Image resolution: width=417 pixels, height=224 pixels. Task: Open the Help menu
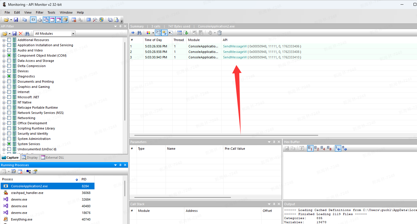point(80,12)
